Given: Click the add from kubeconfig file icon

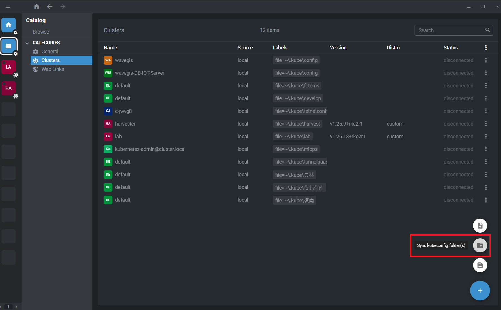Looking at the screenshot, I should 480,226.
